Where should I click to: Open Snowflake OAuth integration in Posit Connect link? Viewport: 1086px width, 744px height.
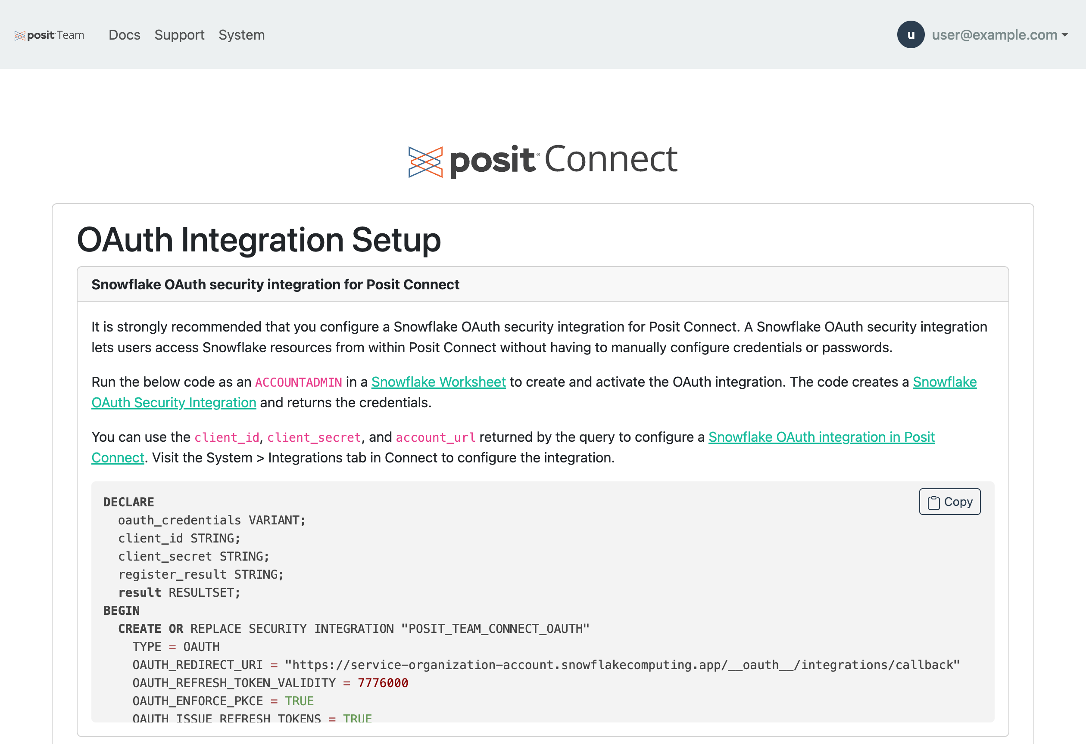pos(821,437)
